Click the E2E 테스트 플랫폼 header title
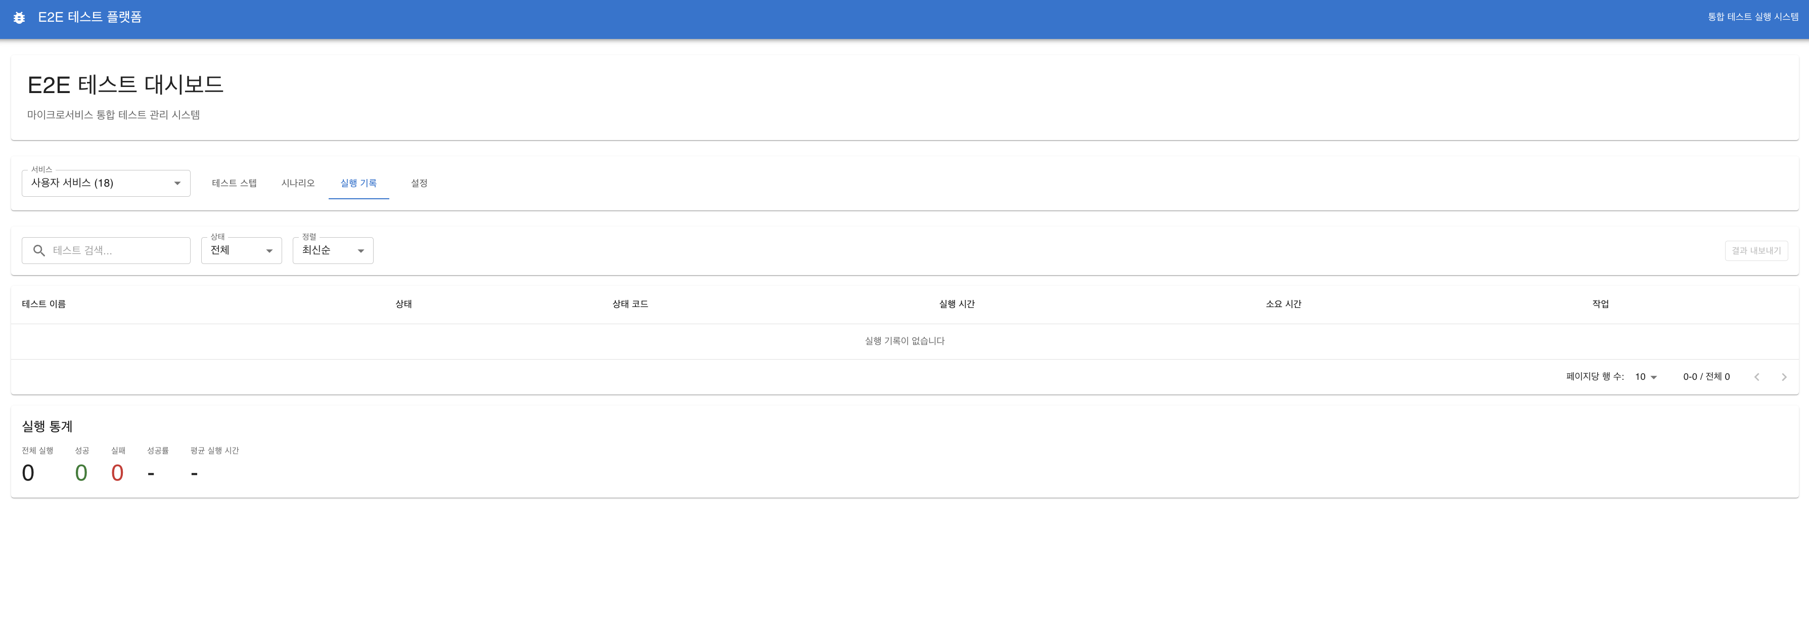Screen dimensions: 1809x618 point(90,18)
